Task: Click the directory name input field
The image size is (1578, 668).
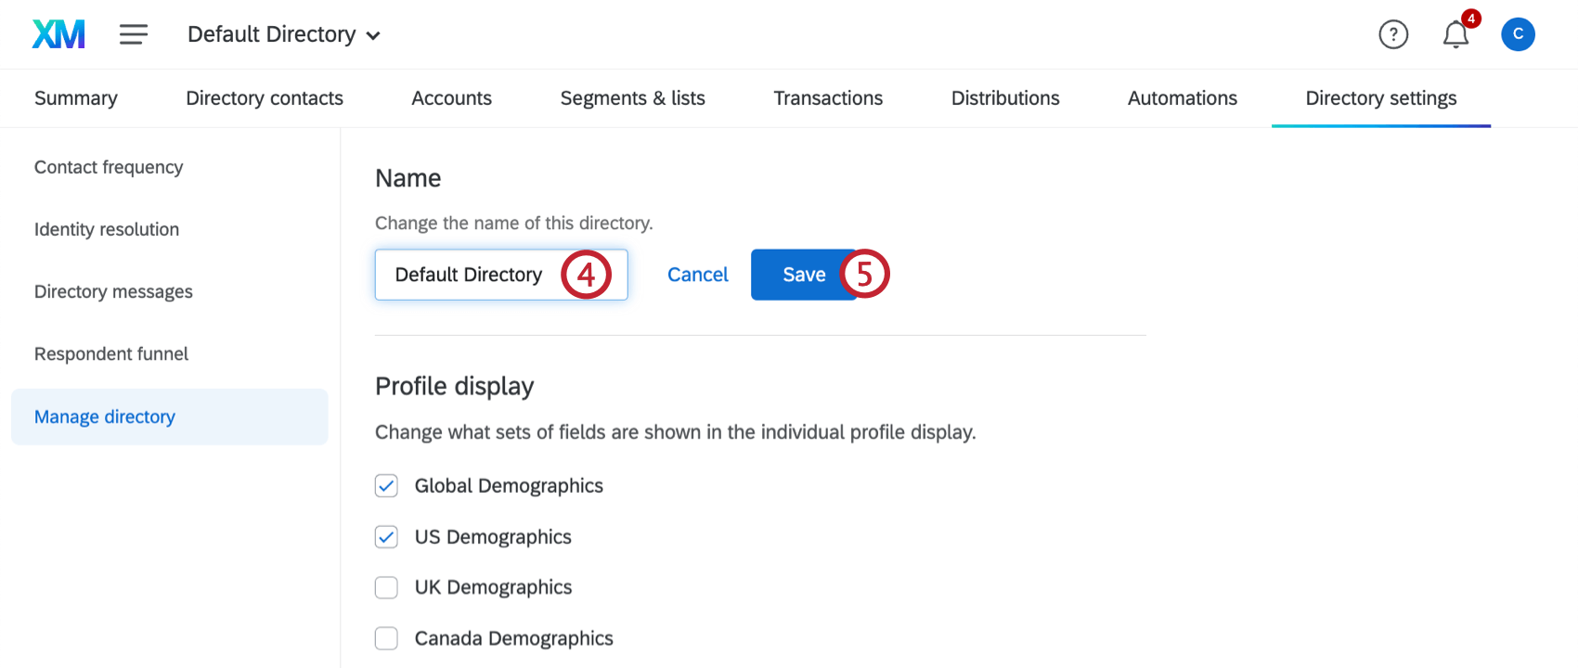Action: [x=469, y=275]
